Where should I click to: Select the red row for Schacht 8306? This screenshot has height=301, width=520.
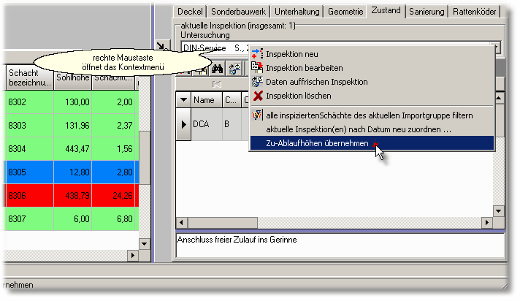pyautogui.click(x=73, y=196)
